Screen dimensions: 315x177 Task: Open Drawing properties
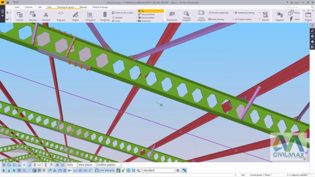point(187,16)
